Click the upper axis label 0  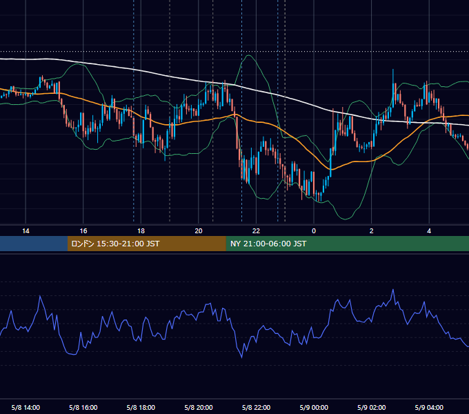pyautogui.click(x=314, y=231)
